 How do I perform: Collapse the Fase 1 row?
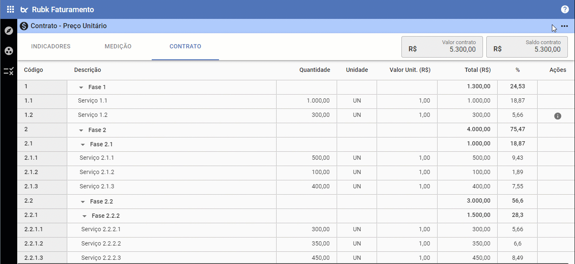81,87
